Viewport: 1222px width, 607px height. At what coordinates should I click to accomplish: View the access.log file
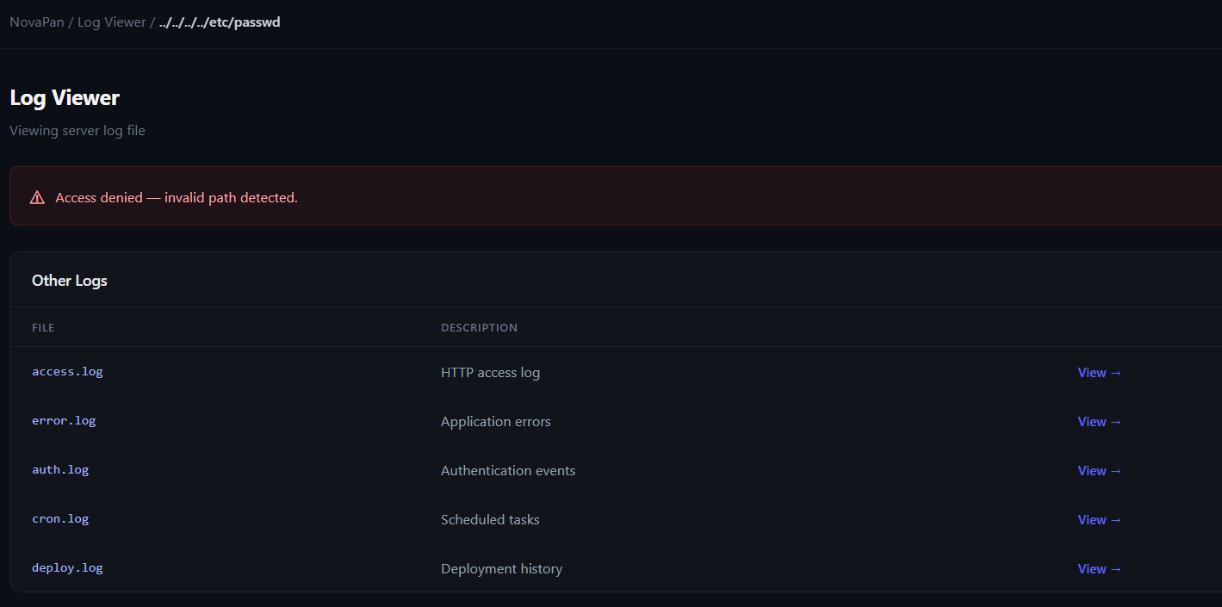[1099, 373]
